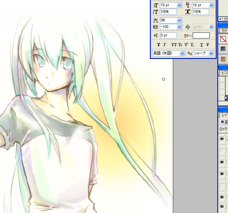This screenshot has height=213, width=228.
Task: Set history brush source on third history state
Action: tap(222, 91)
